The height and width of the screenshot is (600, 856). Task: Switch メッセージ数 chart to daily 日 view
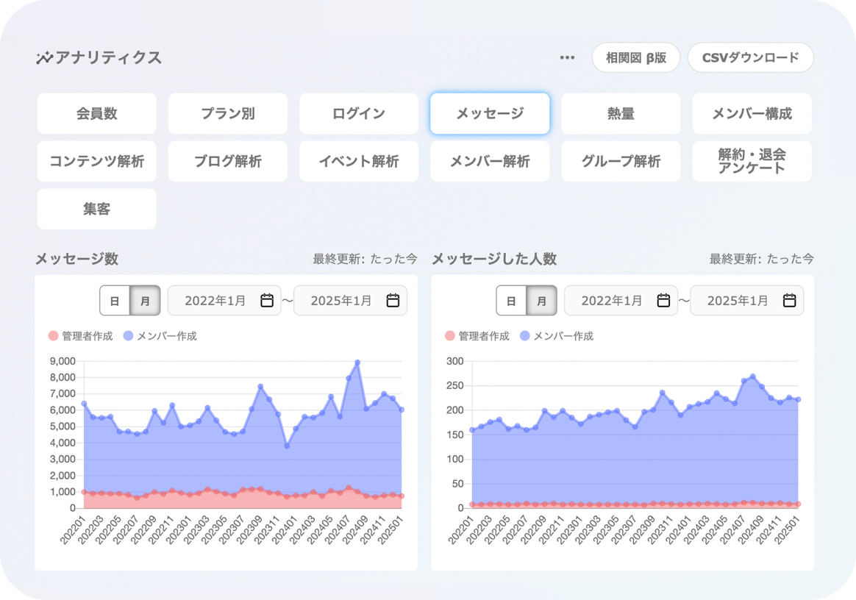pos(115,301)
